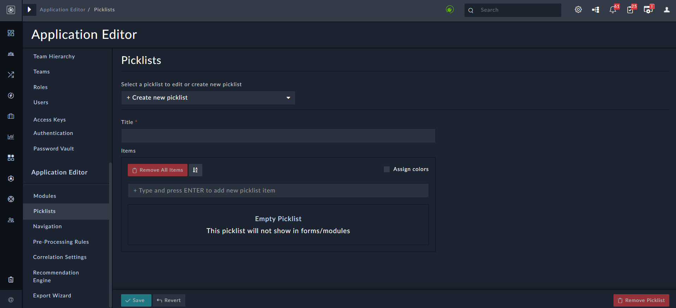This screenshot has width=676, height=308.
Task: Open the system window gear alert icon
Action: (x=648, y=10)
